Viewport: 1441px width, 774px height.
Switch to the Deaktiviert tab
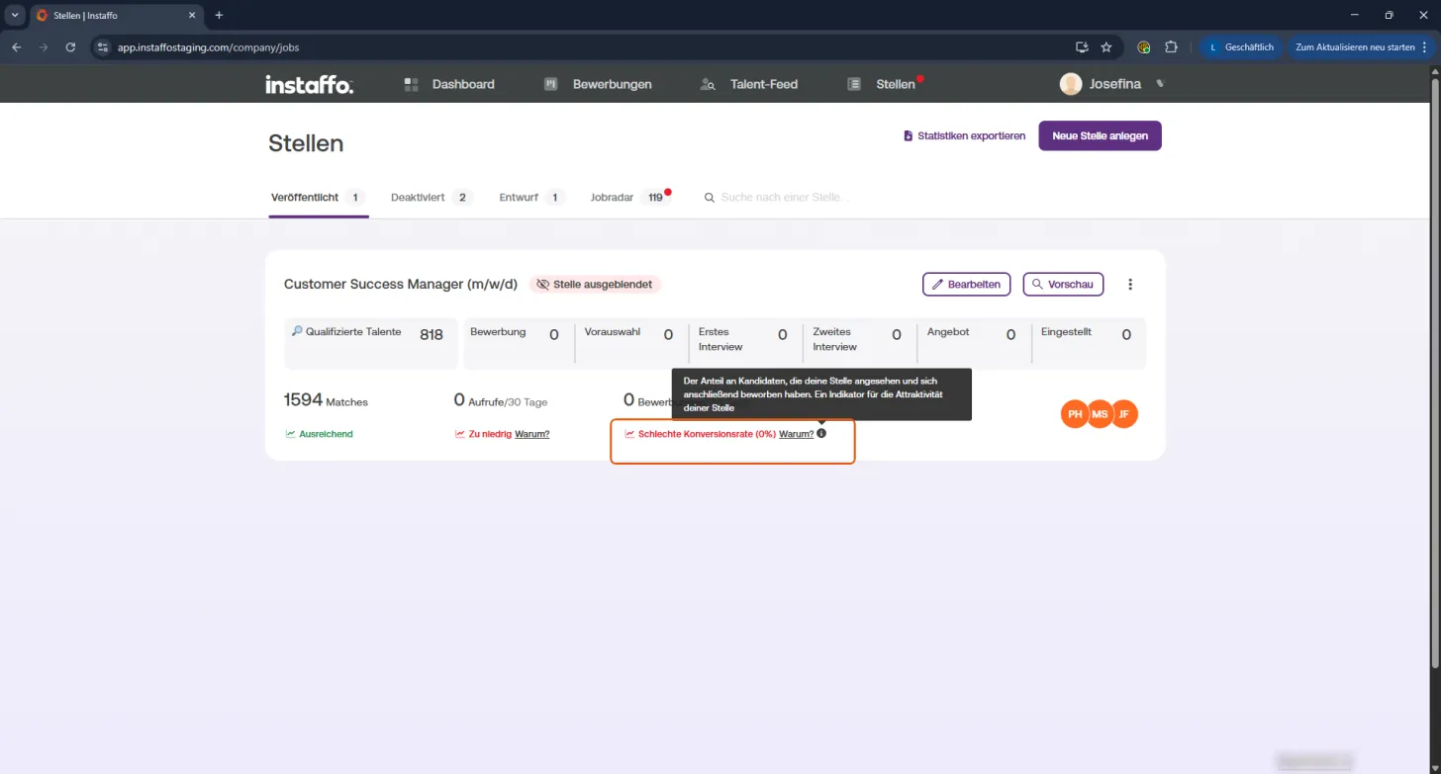pyautogui.click(x=432, y=198)
